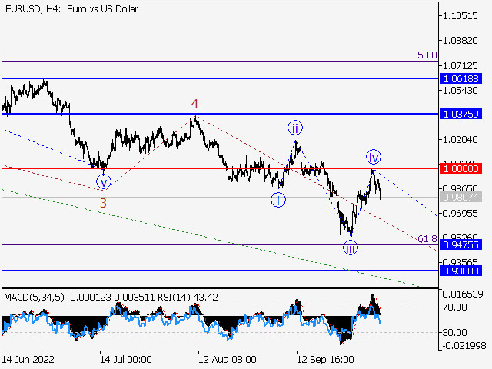
Task: Select the 1.06188 blue price label
Action: [x=461, y=78]
